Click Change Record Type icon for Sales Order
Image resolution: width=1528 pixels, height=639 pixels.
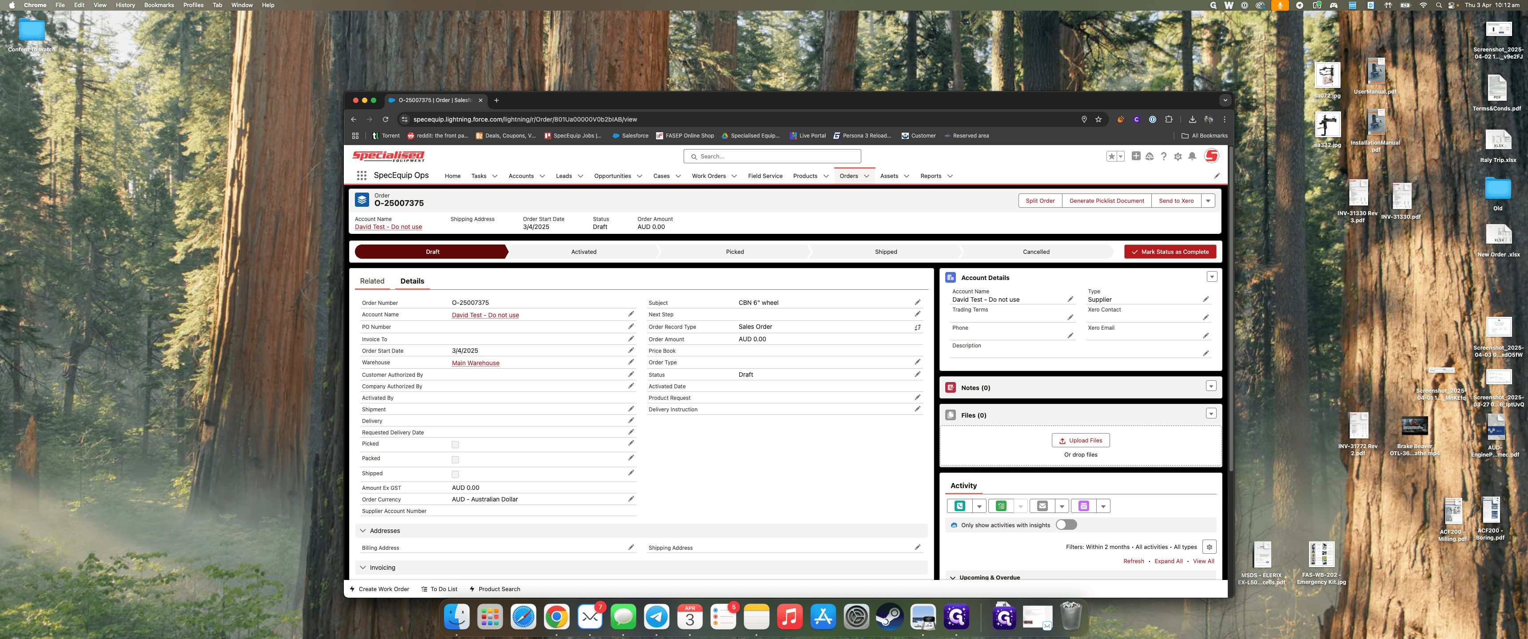click(x=918, y=327)
